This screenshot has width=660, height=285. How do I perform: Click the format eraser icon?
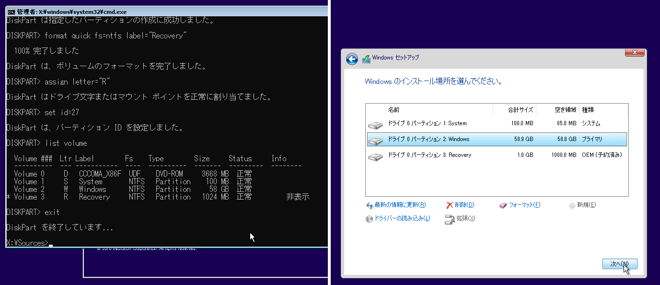(x=503, y=205)
